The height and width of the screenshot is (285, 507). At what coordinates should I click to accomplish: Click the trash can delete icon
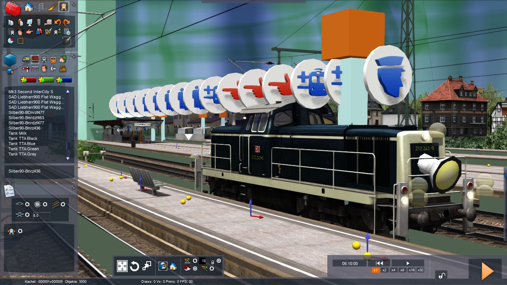pyautogui.click(x=39, y=22)
